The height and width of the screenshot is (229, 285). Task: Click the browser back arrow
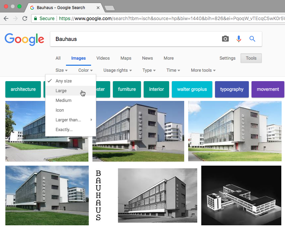[6, 18]
